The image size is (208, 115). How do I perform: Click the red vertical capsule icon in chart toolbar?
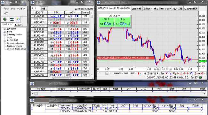click(196, 73)
